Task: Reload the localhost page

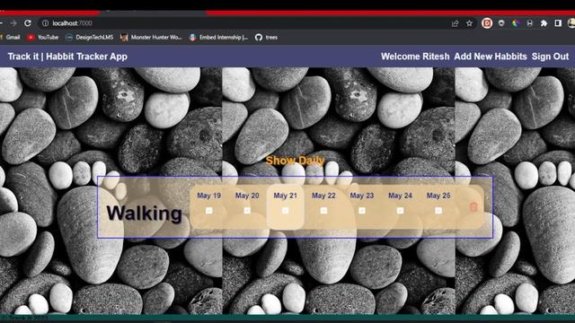Action: pyautogui.click(x=28, y=23)
